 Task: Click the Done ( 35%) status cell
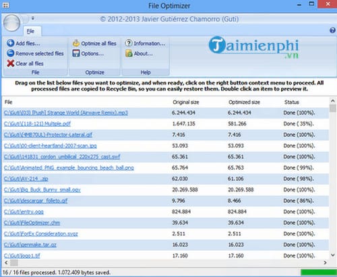(x=298, y=124)
